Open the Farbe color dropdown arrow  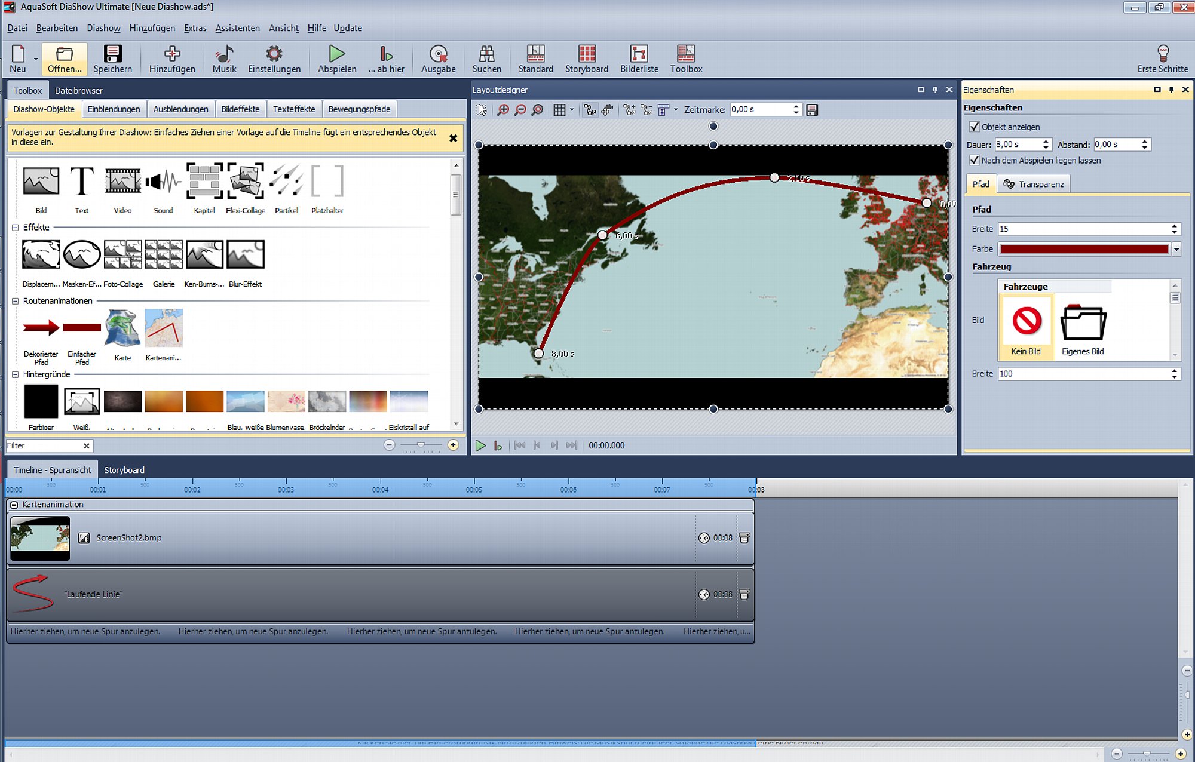[1176, 249]
